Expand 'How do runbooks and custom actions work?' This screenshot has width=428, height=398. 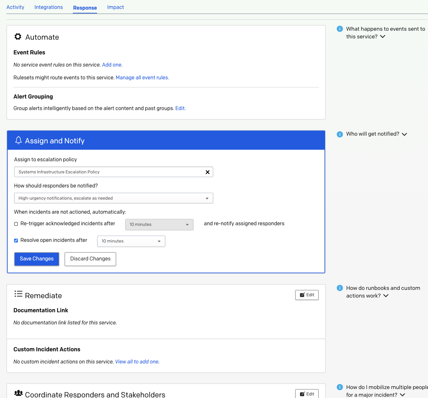pos(386,296)
